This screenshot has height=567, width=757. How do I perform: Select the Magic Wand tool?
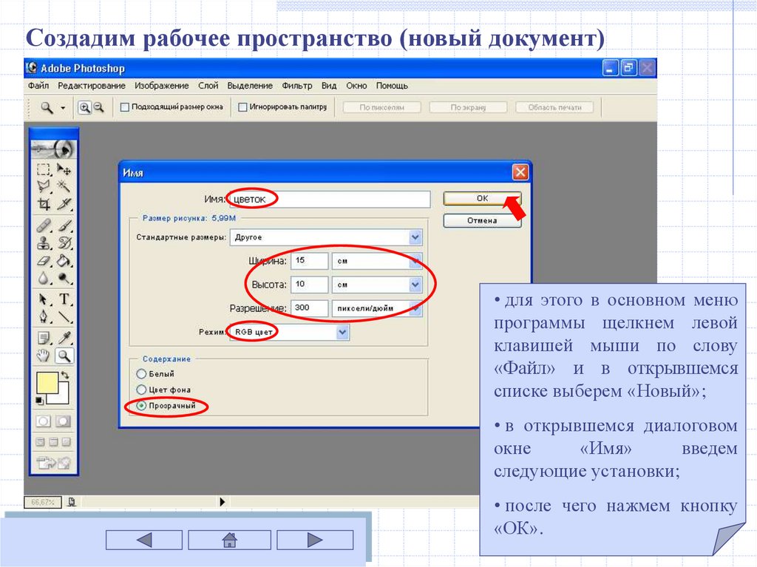[64, 187]
